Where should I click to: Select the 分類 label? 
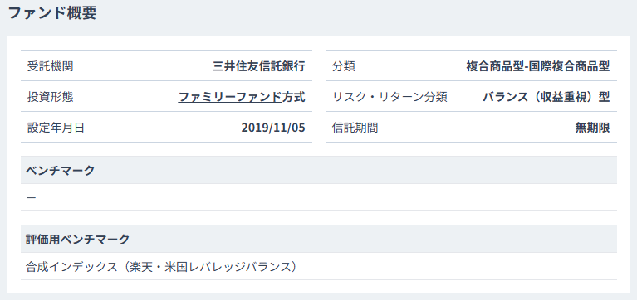(x=344, y=66)
